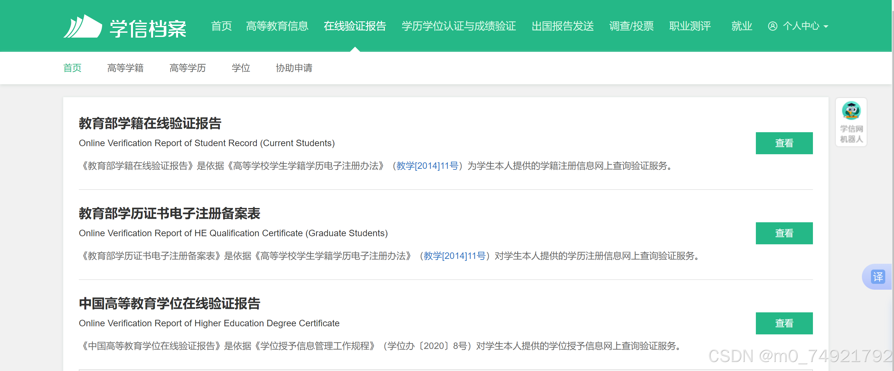Go to 出国报告发送 section
Screen dimensions: 894x371
(x=563, y=26)
